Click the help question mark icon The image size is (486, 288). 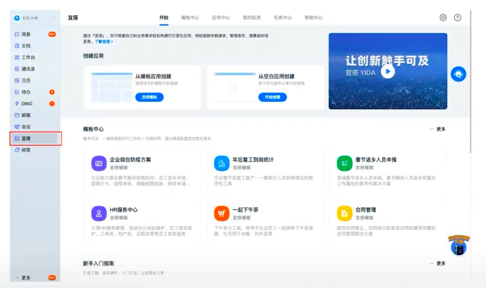coord(458,17)
